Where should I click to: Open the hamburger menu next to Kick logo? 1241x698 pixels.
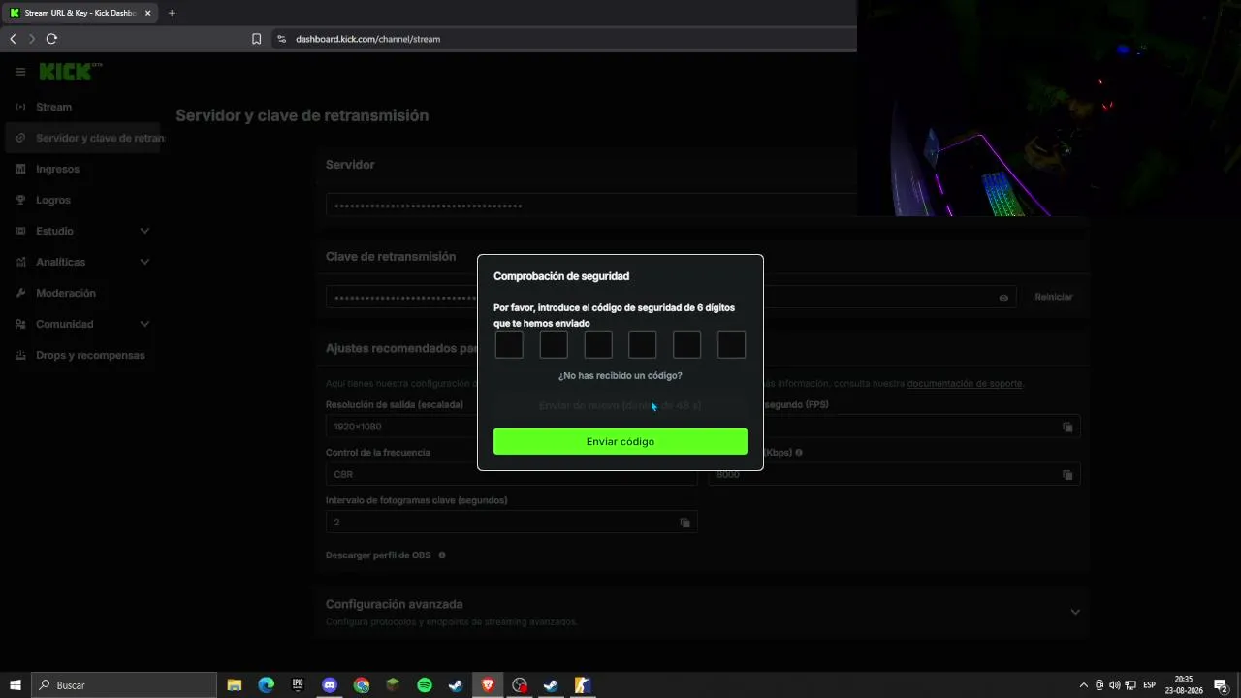[20, 72]
